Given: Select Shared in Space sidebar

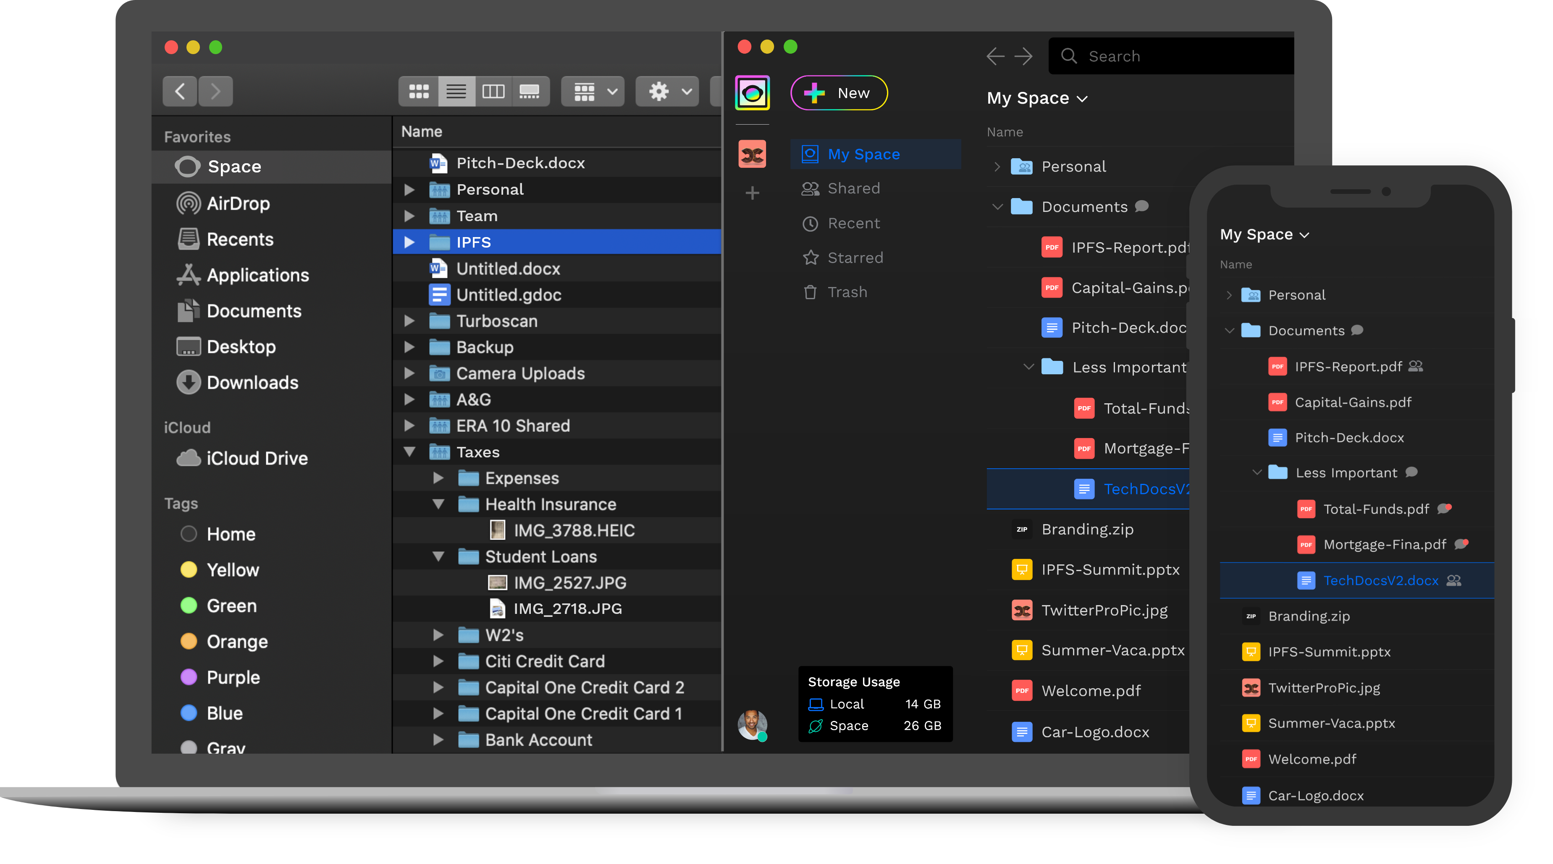Looking at the screenshot, I should [854, 188].
